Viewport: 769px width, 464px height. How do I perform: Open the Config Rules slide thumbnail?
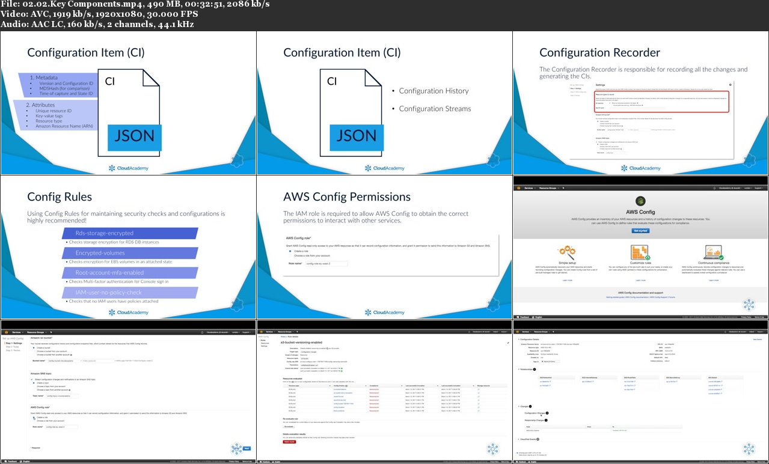click(x=128, y=247)
